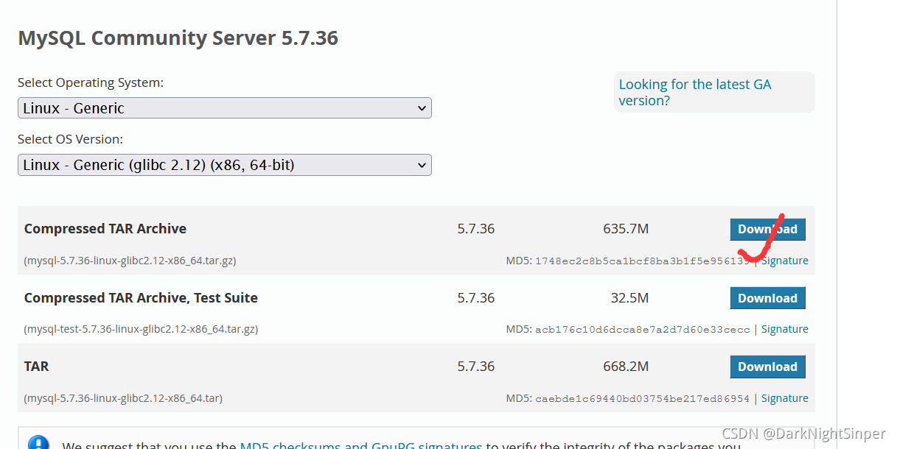
Task: Click the MD5 value acb176c10d6dcca8e7a2d7d60e33cecc
Action: click(643, 330)
